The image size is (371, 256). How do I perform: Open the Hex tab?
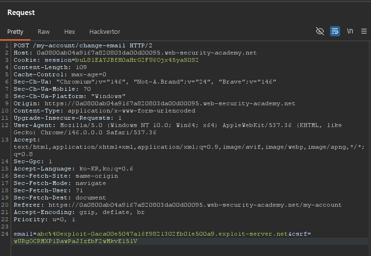70,31
